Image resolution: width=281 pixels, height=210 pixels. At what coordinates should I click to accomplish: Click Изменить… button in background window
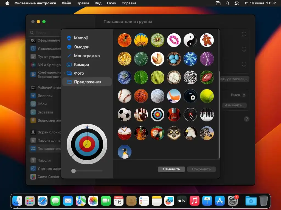coord(234,105)
